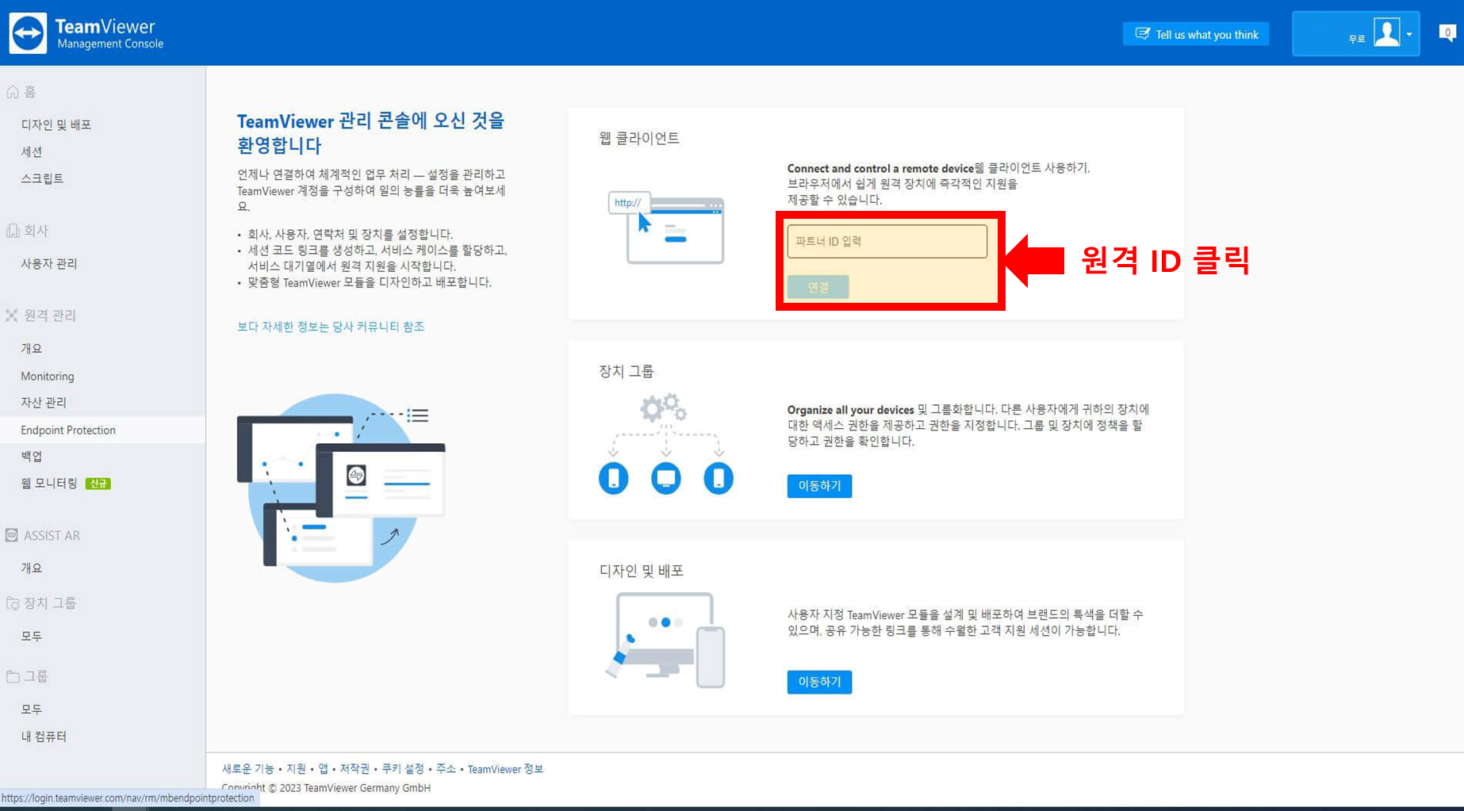
Task: Click 이동하기 button in 디자인 및 배포 card
Action: coord(819,682)
